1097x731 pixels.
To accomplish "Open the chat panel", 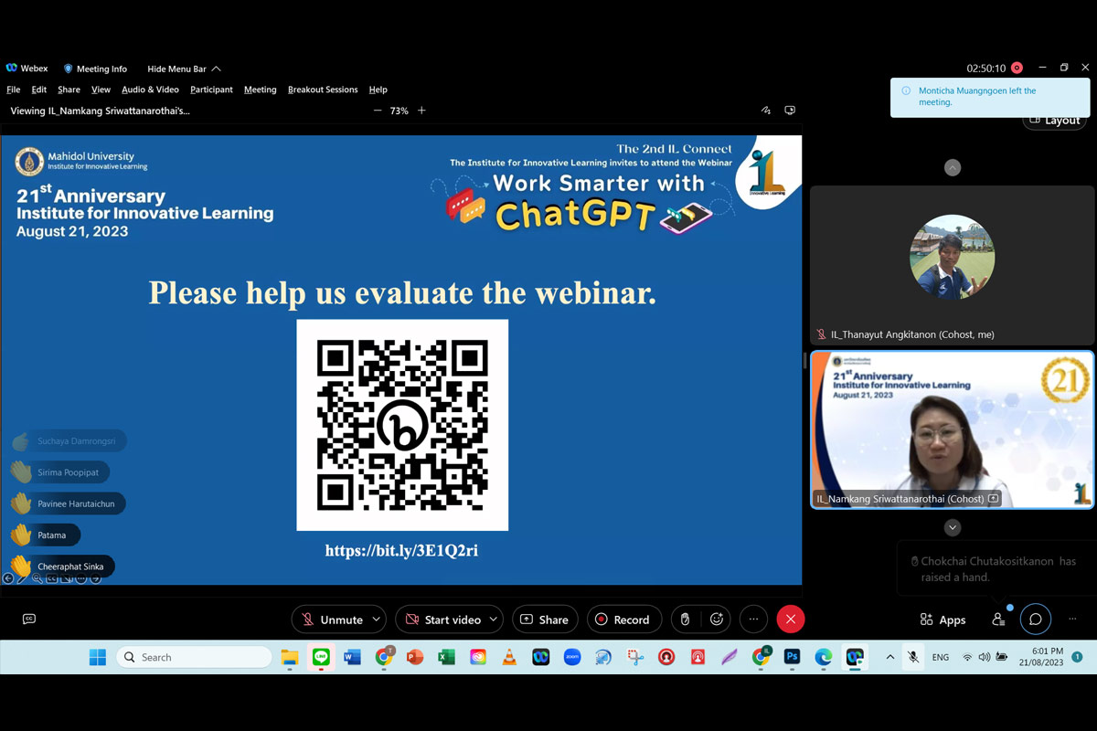I will pos(1035,620).
